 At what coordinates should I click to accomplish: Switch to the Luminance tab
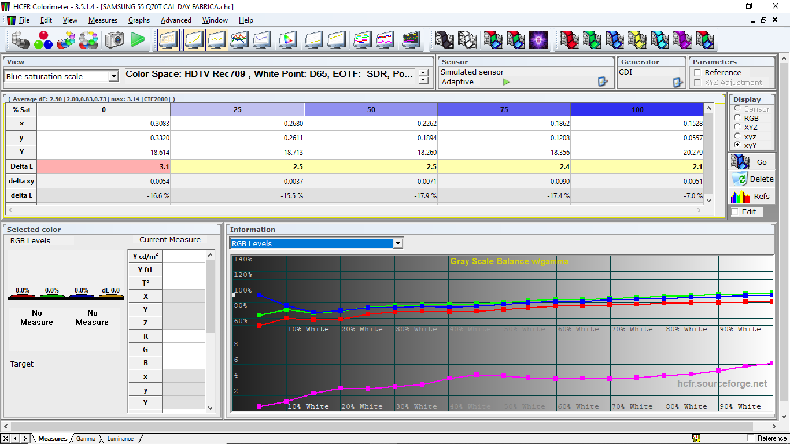tap(120, 438)
